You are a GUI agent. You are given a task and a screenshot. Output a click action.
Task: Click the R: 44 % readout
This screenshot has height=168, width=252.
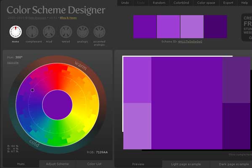click(13, 146)
